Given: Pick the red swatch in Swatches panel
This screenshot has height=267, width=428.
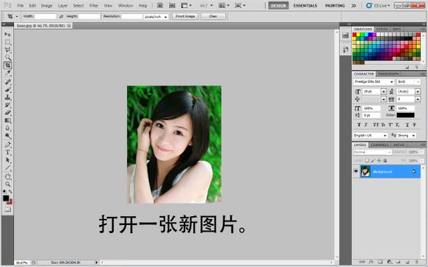Looking at the screenshot, I should pyautogui.click(x=354, y=35).
